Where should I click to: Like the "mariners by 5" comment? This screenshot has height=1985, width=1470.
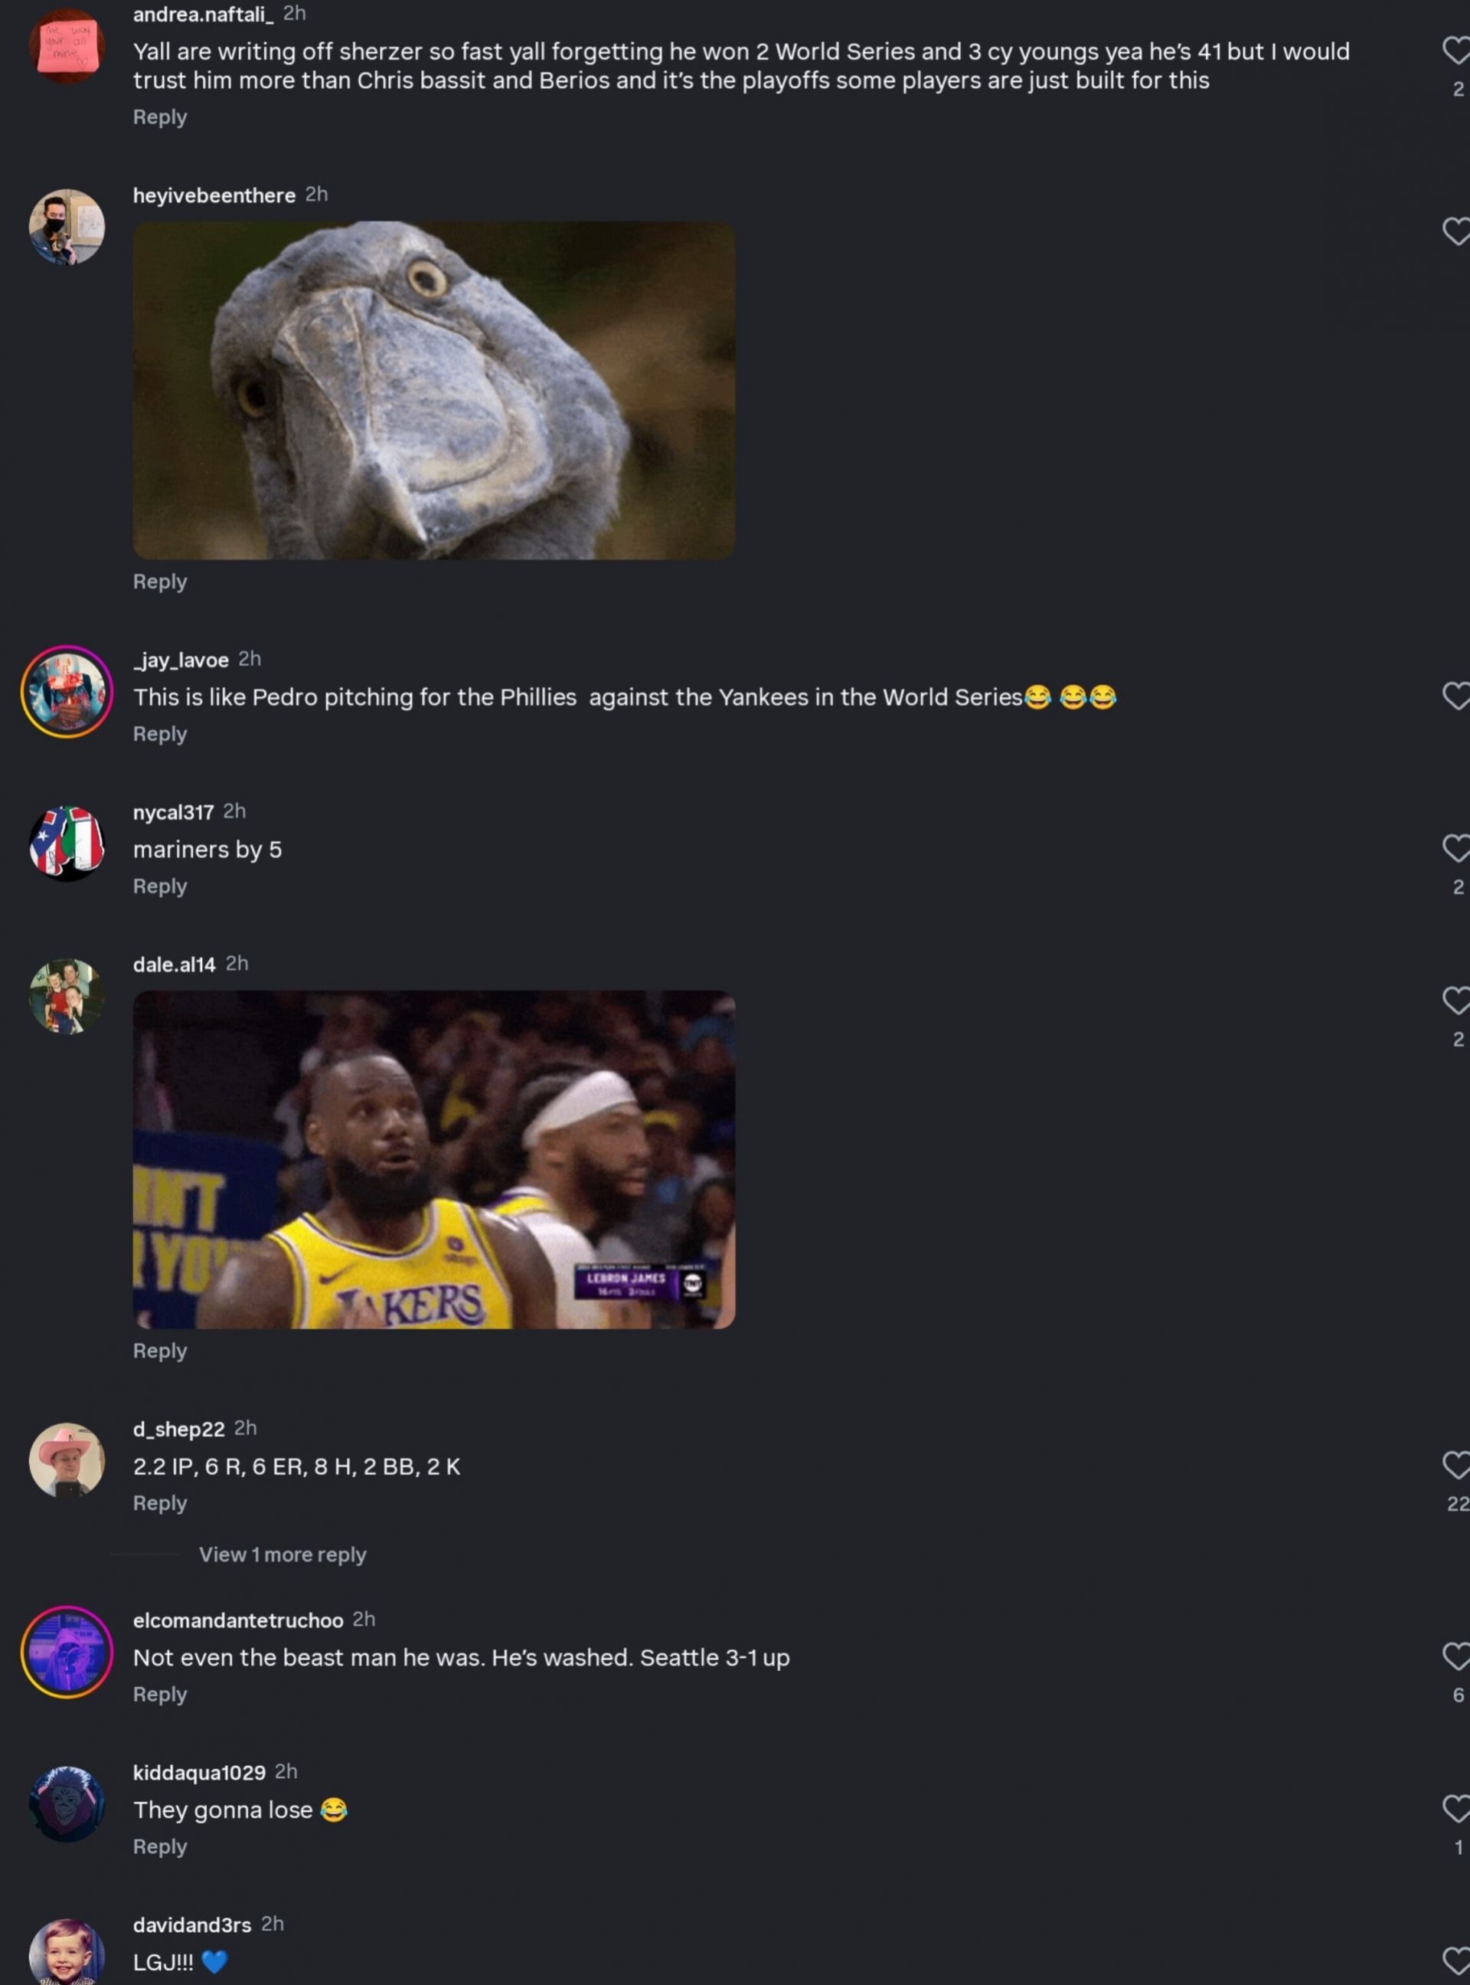click(x=1455, y=848)
